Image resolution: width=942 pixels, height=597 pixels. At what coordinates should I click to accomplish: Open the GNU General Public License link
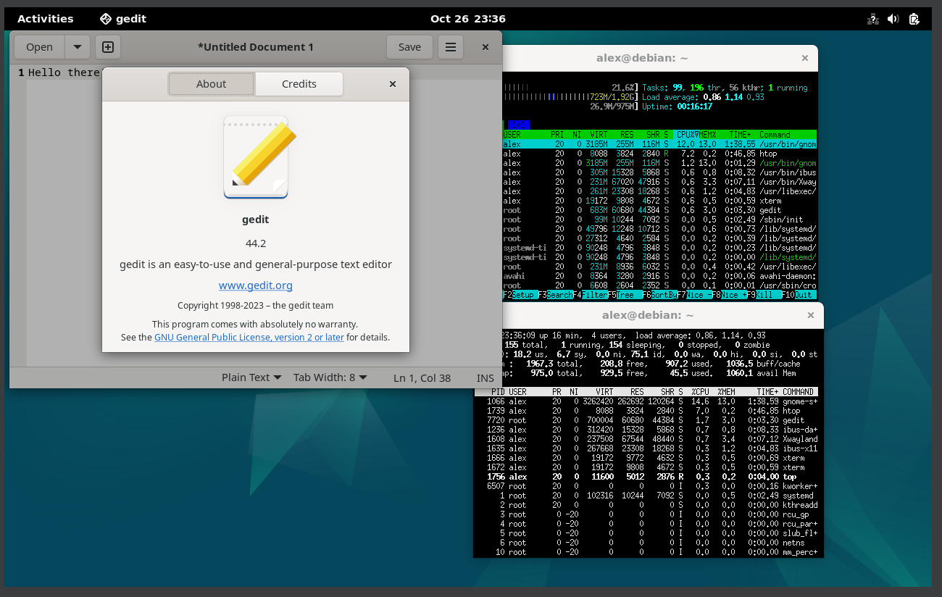tap(249, 337)
